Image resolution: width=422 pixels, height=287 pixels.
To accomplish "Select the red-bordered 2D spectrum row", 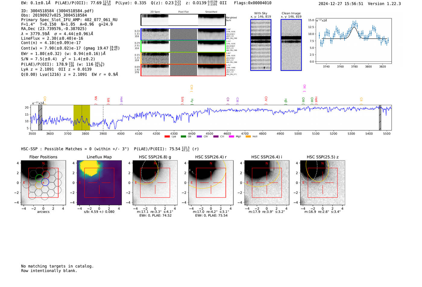I will tap(183, 70).
